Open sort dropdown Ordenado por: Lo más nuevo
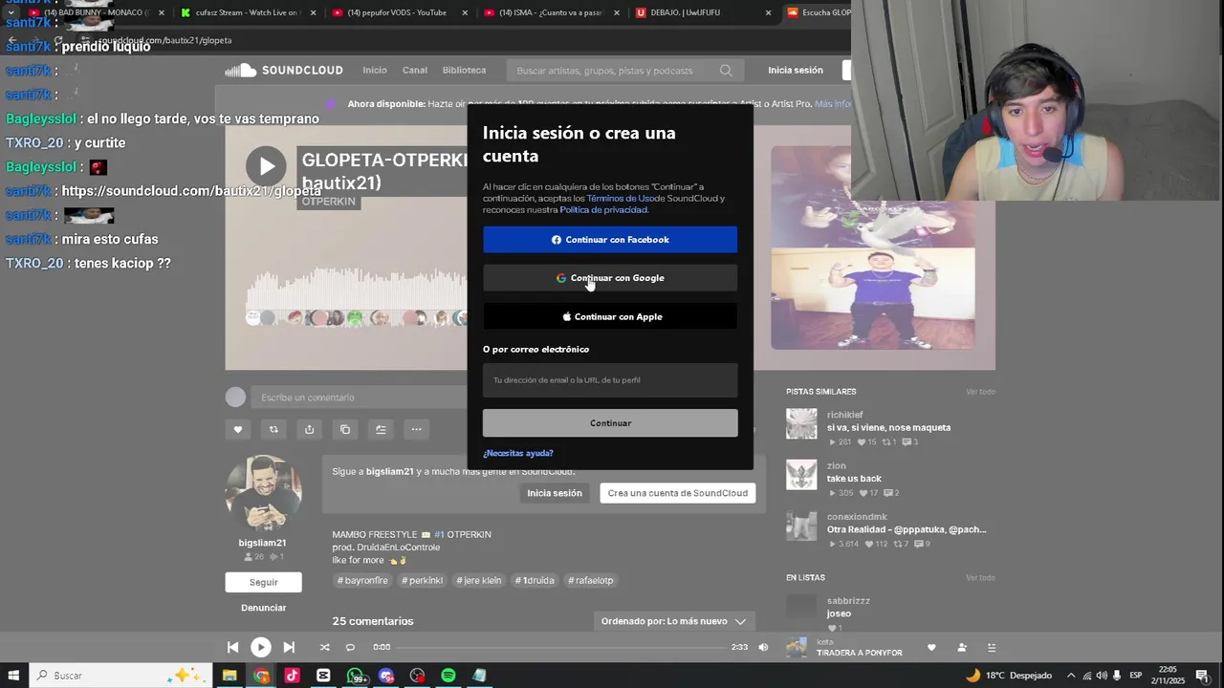The image size is (1224, 688). click(x=673, y=621)
